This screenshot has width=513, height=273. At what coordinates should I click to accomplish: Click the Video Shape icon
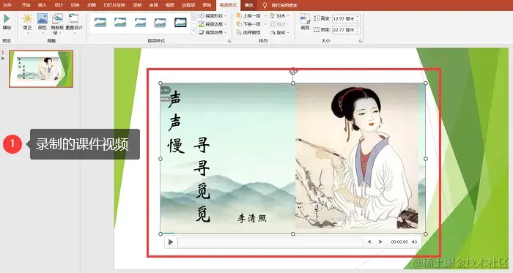click(x=202, y=15)
